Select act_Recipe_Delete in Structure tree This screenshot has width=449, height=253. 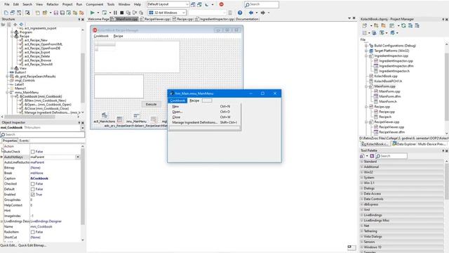tap(37, 56)
